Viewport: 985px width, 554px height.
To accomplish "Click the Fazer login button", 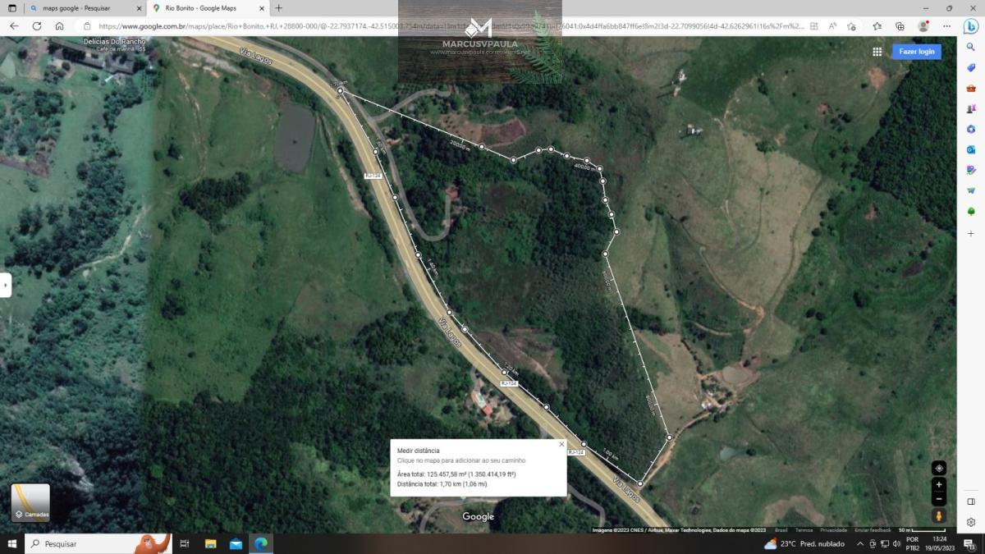I will click(916, 52).
